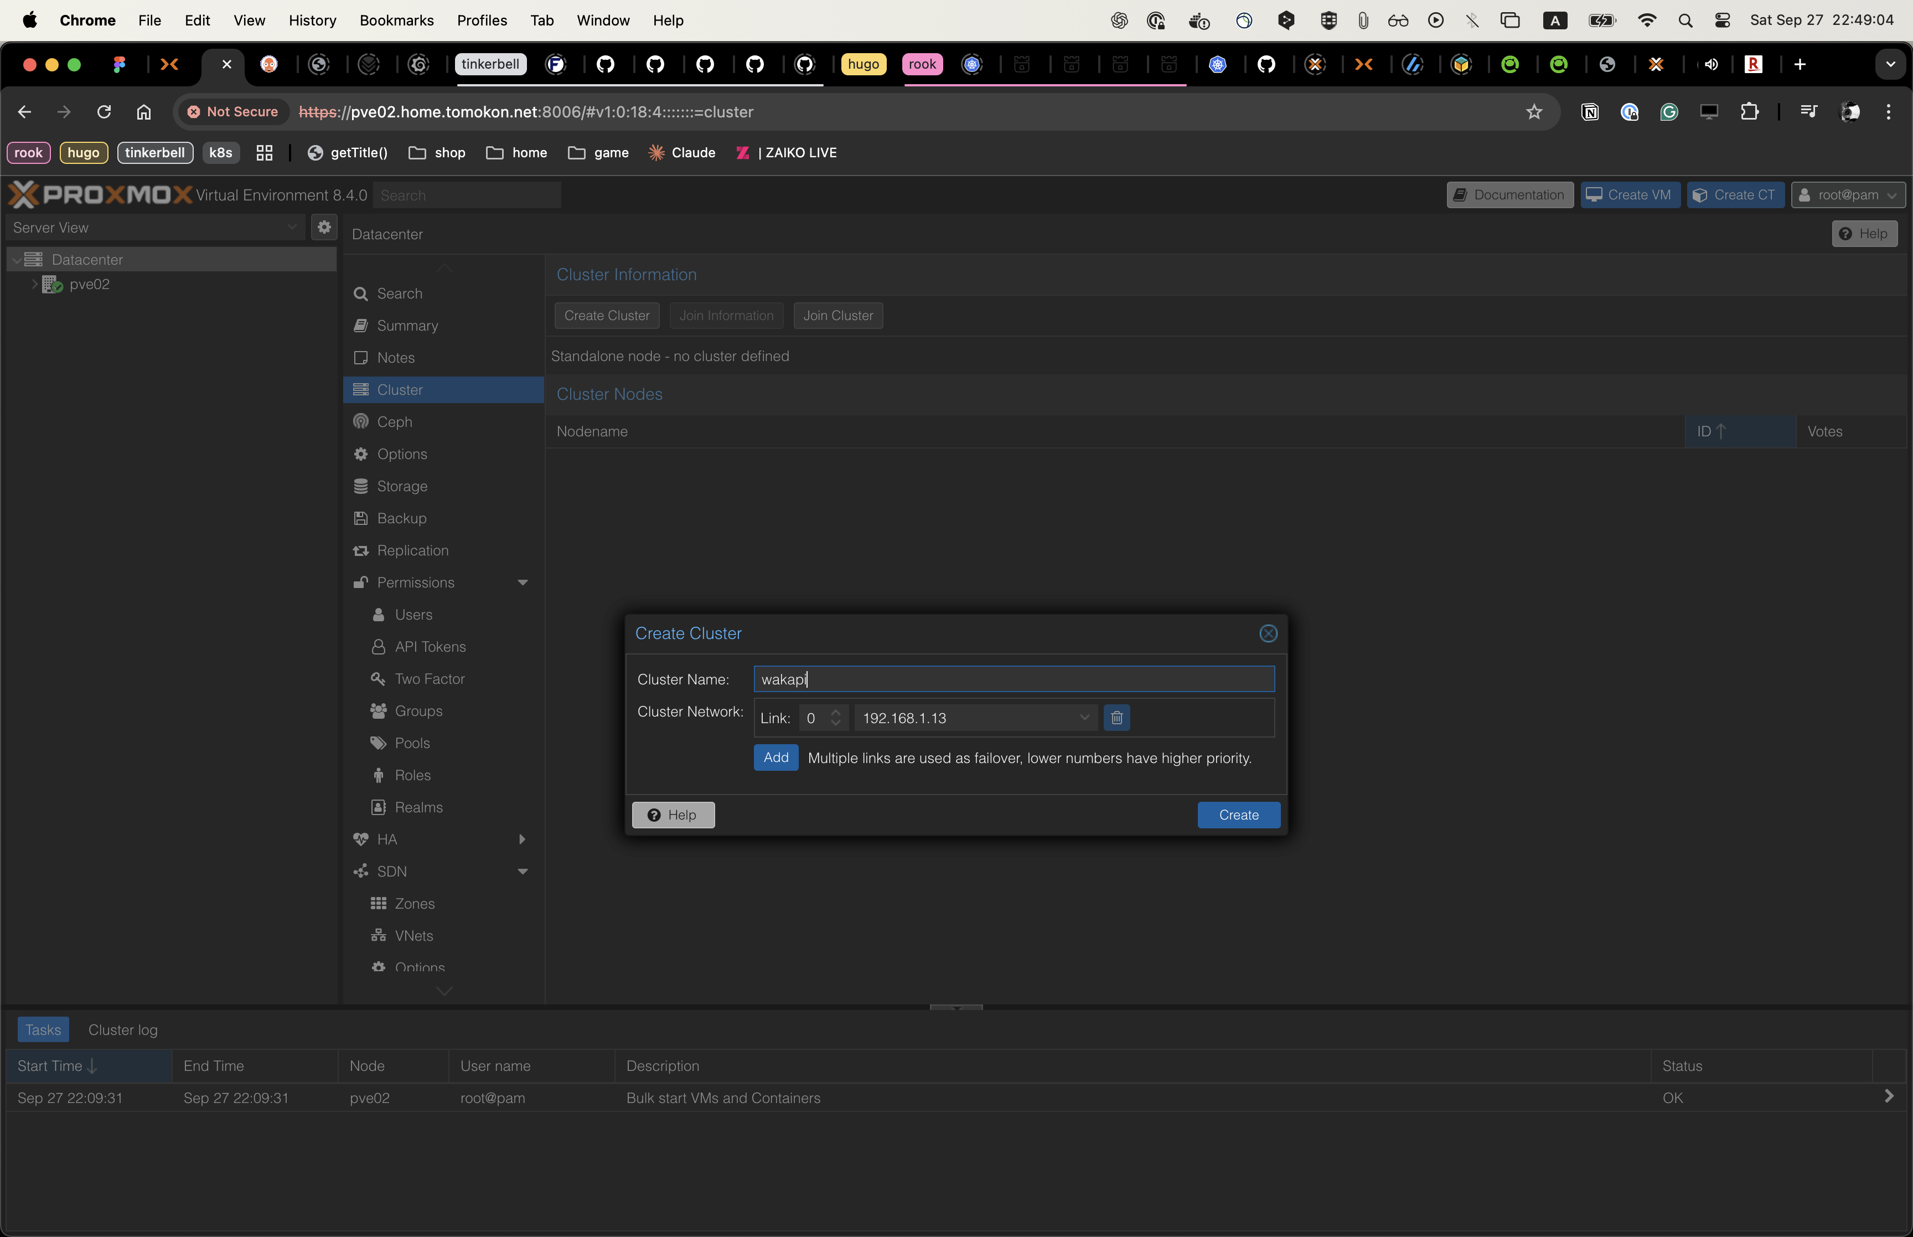This screenshot has width=1913, height=1237.
Task: Open the Storage section
Action: (x=401, y=486)
